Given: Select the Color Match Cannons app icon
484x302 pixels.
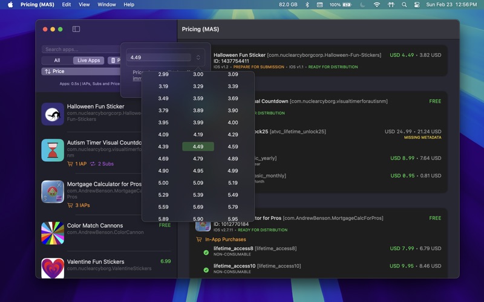Looking at the screenshot, I should [x=53, y=233].
